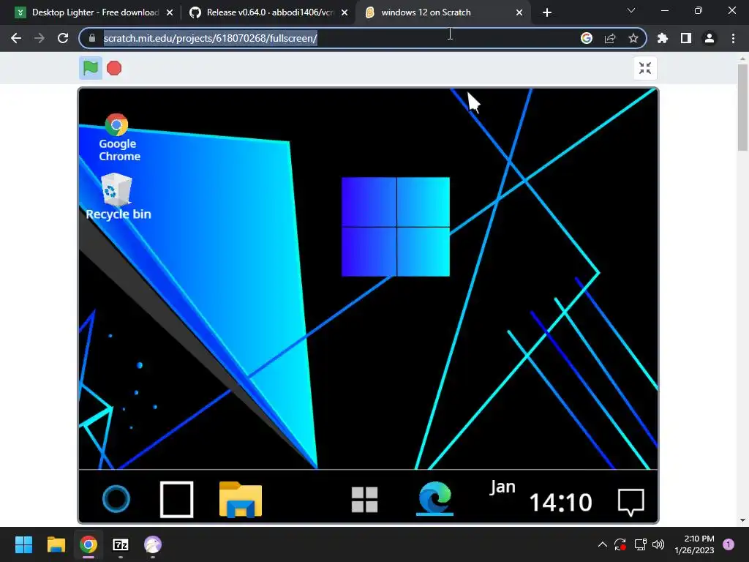Open the 2:10 PM clock and calendar

coord(695,544)
